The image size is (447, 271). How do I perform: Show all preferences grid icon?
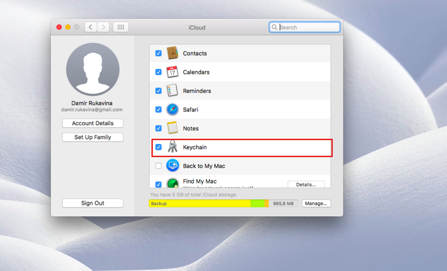click(121, 27)
